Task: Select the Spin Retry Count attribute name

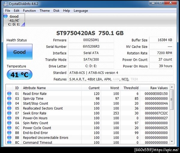Action: pos(36,123)
